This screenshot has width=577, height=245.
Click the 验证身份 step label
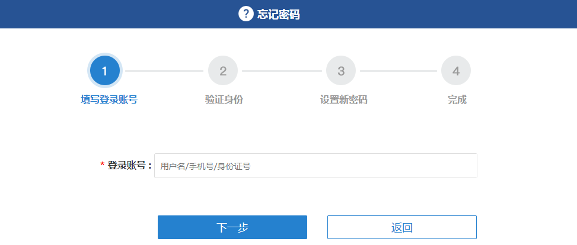click(x=224, y=99)
